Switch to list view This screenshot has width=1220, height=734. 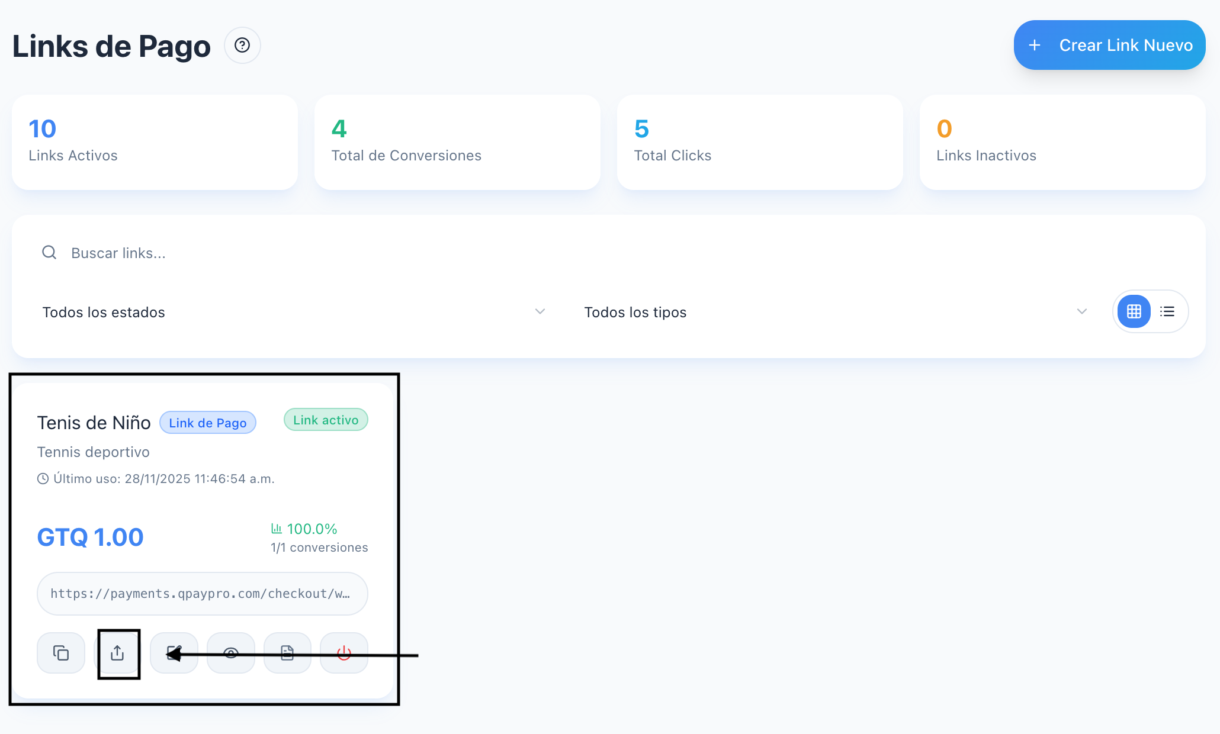[1167, 311]
